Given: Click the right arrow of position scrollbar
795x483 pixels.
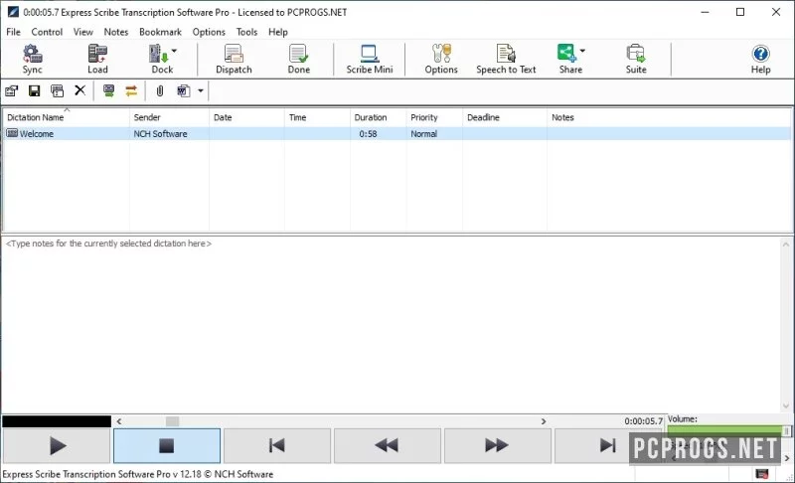Looking at the screenshot, I should click(544, 421).
